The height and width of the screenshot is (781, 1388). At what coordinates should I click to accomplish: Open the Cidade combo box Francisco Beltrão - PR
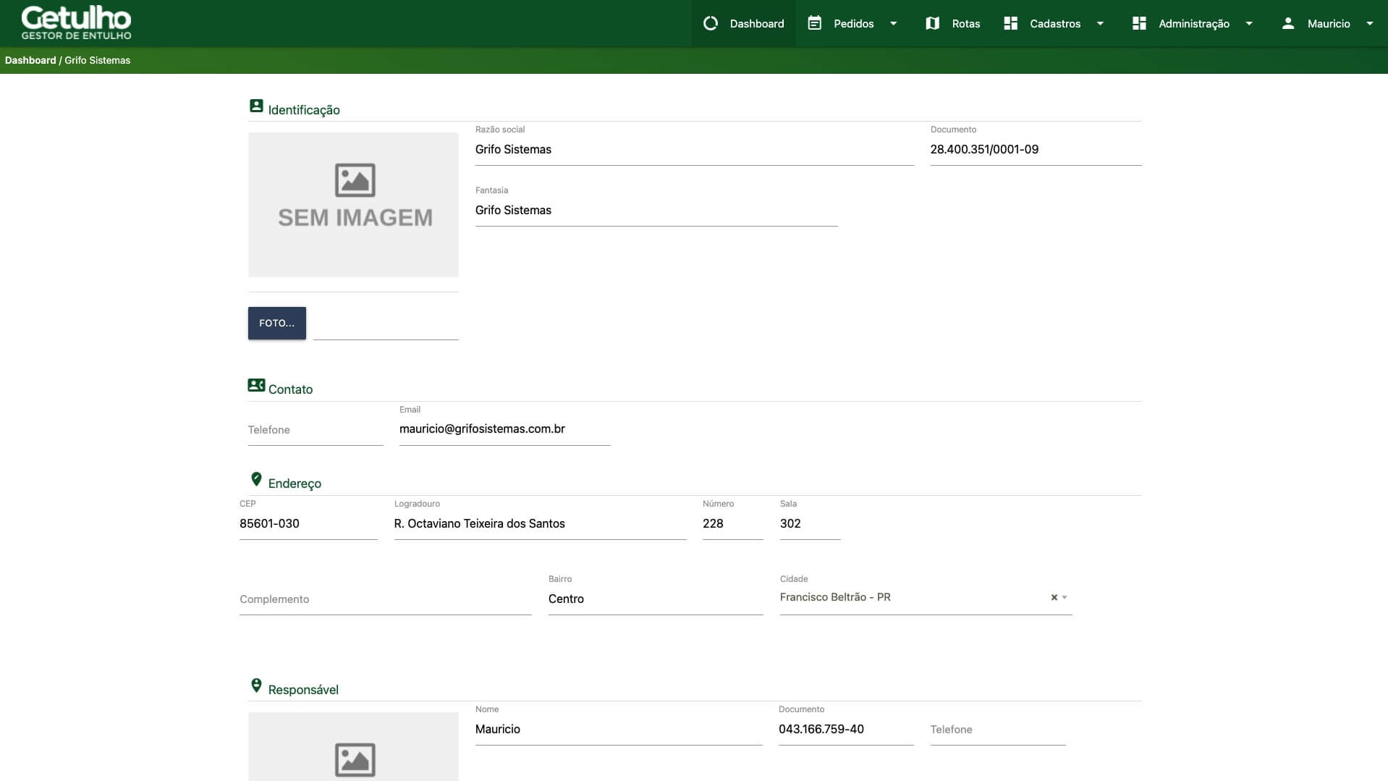926,597
